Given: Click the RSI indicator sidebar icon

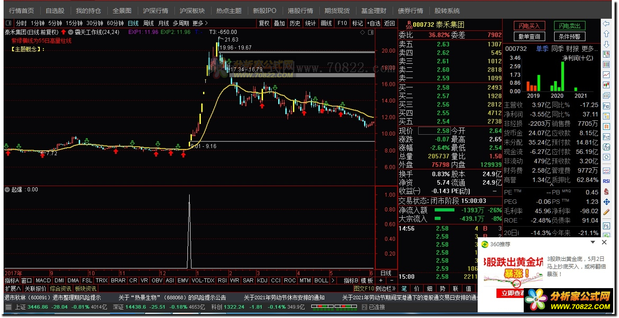Looking at the screenshot, I should pos(606,181).
